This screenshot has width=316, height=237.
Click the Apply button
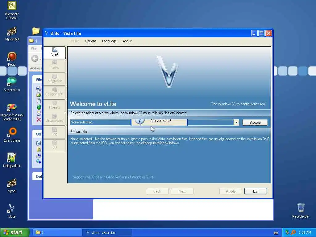[231, 191]
